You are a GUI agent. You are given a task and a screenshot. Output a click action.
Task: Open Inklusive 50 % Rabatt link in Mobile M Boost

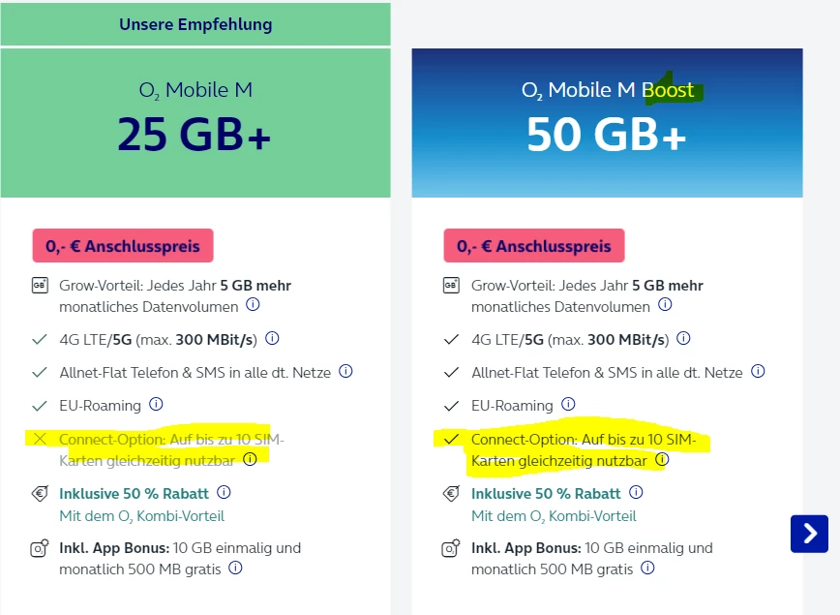(546, 493)
